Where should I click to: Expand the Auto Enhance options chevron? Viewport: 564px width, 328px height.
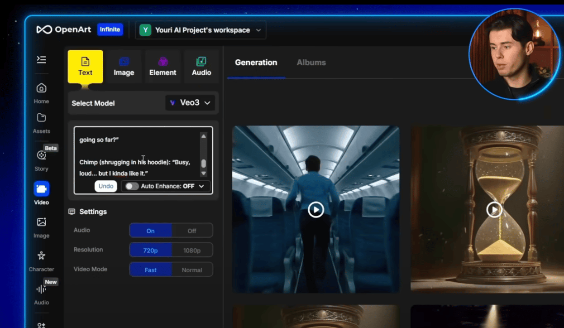tap(201, 186)
